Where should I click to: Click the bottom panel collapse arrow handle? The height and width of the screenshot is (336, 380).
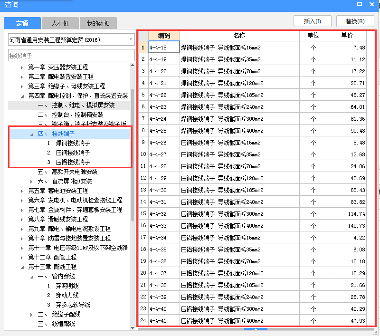tap(256, 329)
